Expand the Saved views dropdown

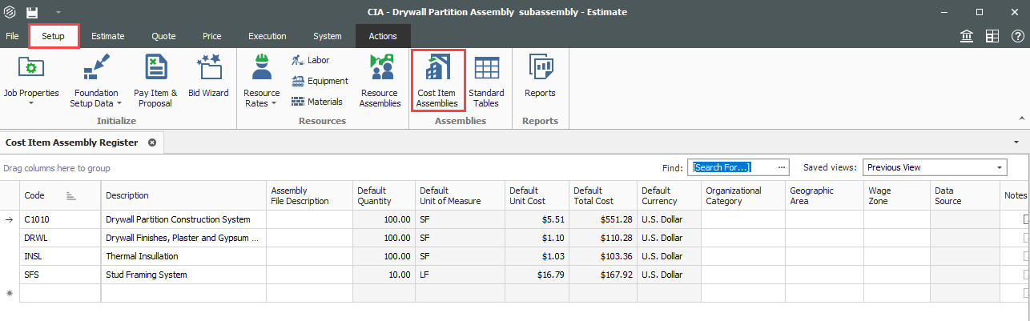1000,167
